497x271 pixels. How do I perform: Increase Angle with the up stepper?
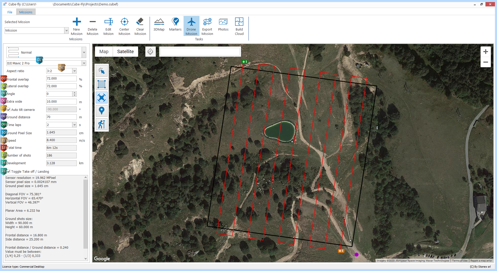click(x=74, y=93)
